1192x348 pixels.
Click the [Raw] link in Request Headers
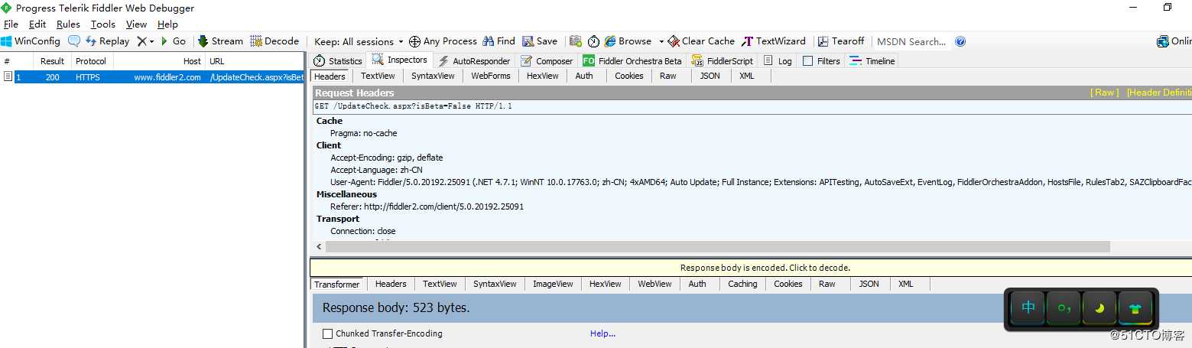[x=1105, y=93]
